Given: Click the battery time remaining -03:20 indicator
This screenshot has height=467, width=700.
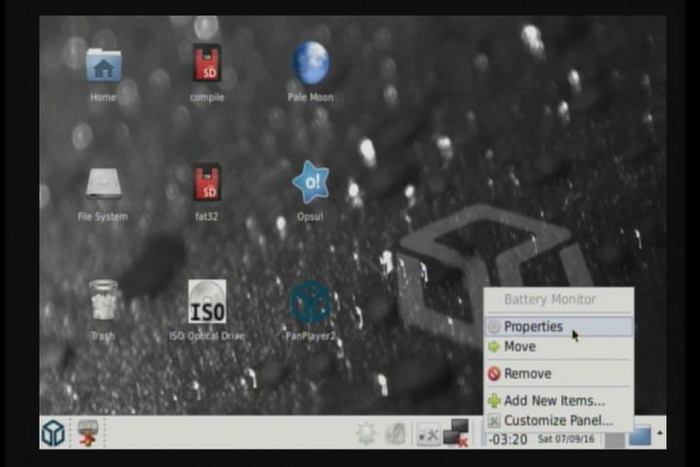Looking at the screenshot, I should (507, 440).
